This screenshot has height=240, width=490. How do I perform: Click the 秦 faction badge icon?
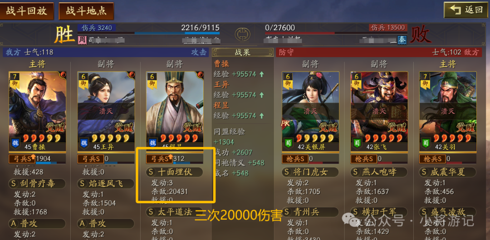click(401, 39)
